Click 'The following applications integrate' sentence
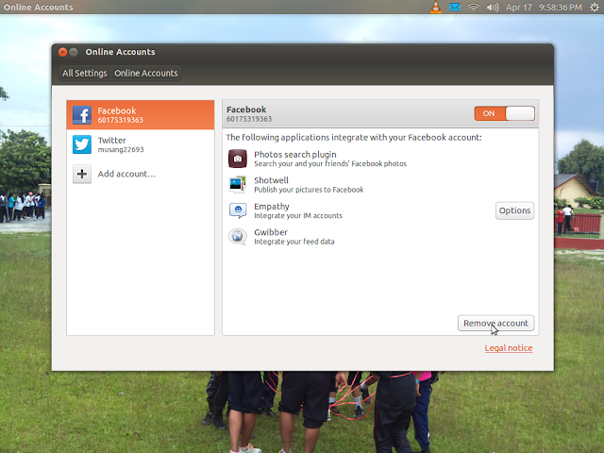 point(354,138)
